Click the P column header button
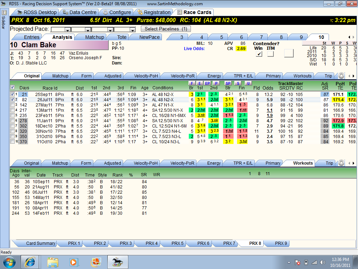Image resolution: width=358 pixels, height=269 pixels. (x=216, y=83)
